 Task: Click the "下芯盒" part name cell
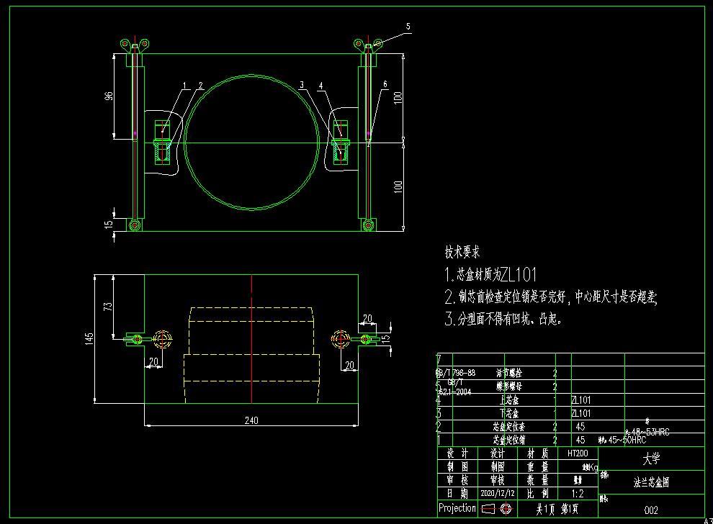[x=509, y=413]
